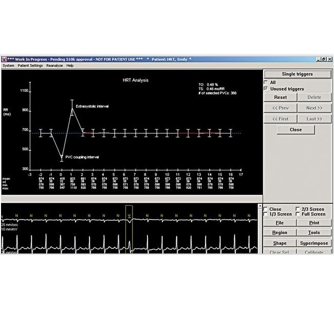The image size is (334, 313).
Task: Uncheck the Unused triggers checkbox
Action: tap(266, 89)
